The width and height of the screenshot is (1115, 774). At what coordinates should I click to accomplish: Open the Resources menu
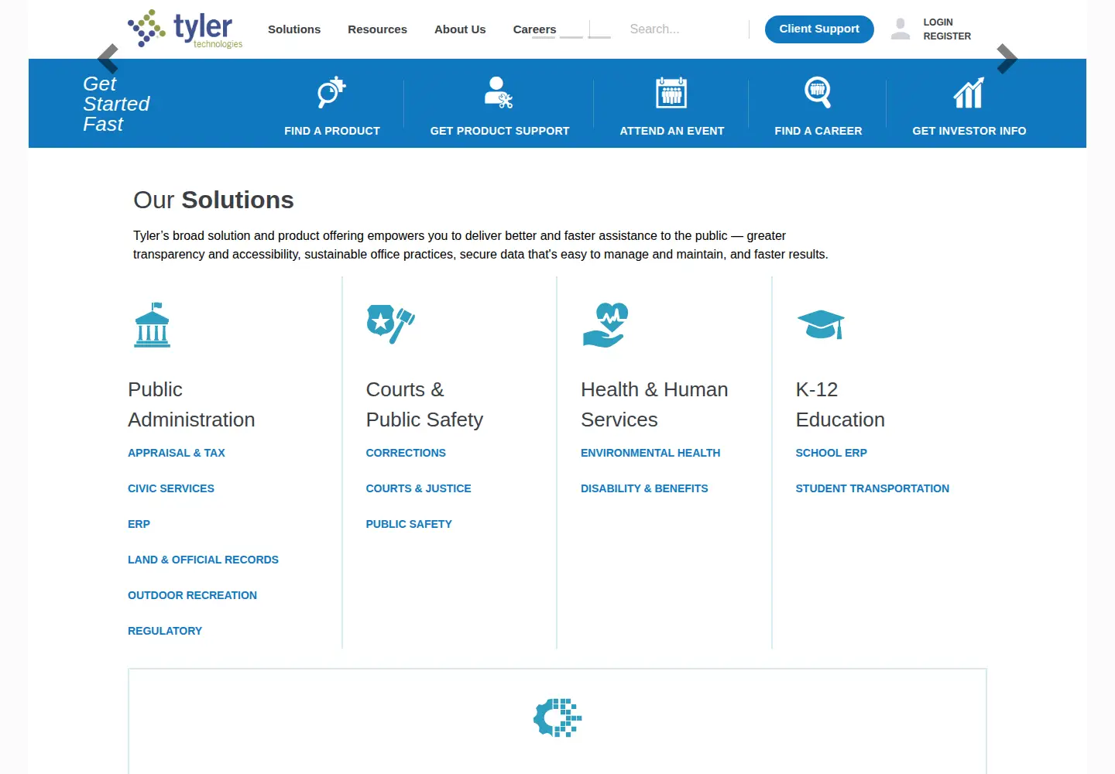pyautogui.click(x=377, y=29)
